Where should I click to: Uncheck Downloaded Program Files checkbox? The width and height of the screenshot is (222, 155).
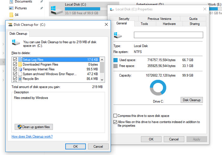click(x=15, y=64)
